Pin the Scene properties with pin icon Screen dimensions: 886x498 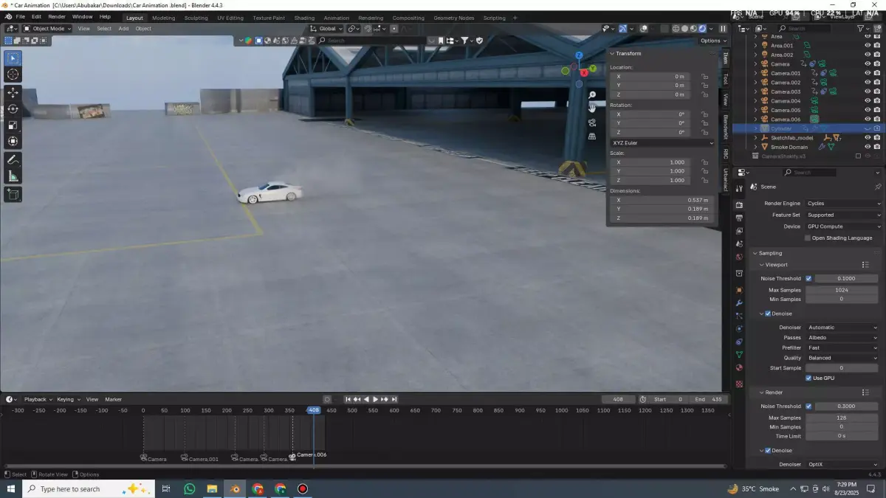click(x=878, y=187)
